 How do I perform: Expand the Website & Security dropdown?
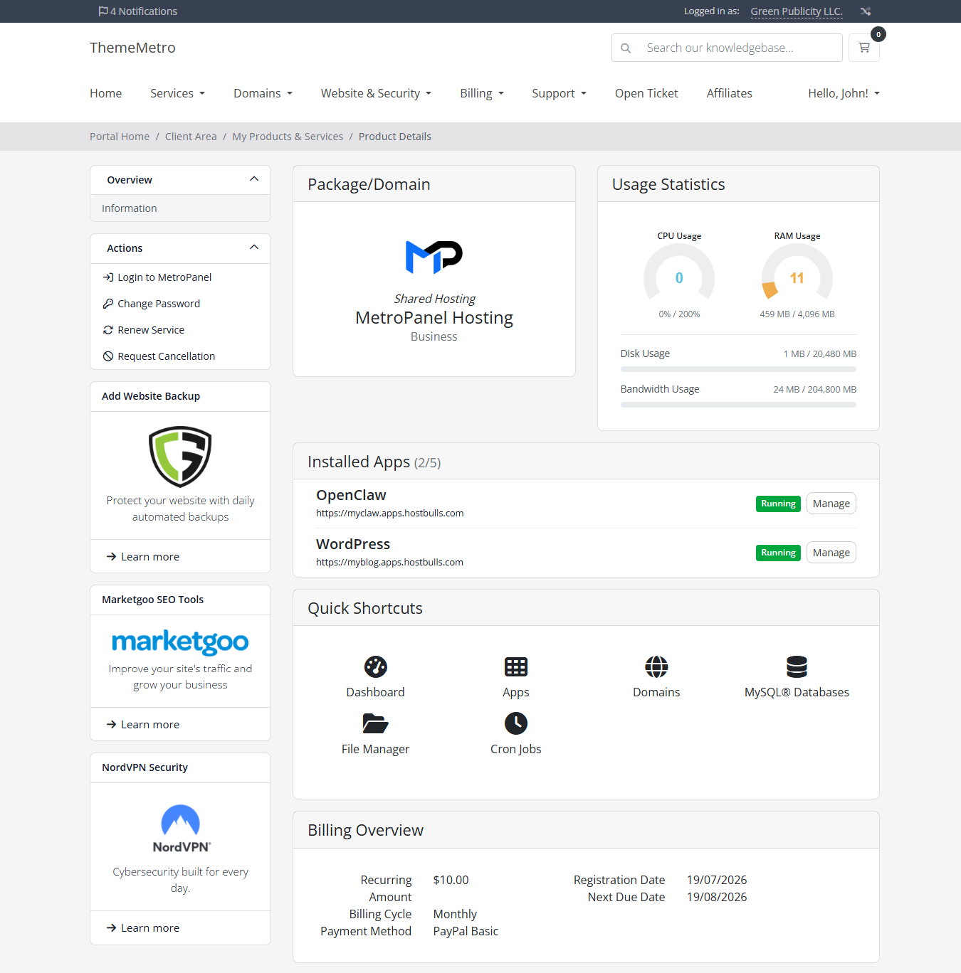[376, 93]
